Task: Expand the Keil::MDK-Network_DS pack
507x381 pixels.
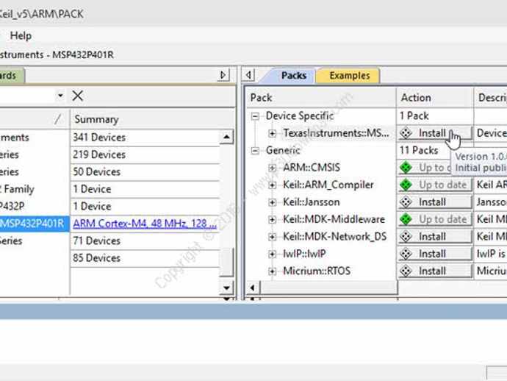Action: click(x=273, y=237)
